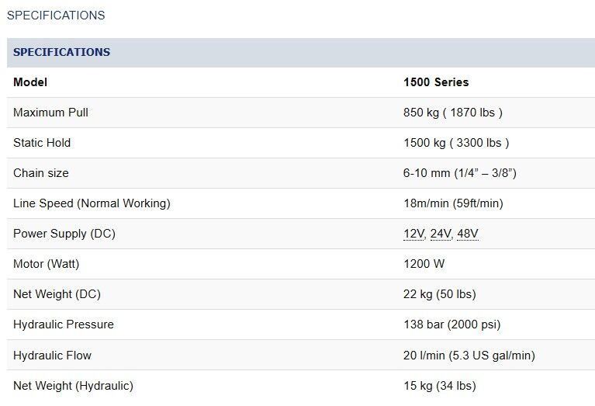Click the 6-10 mm chain size value

pos(459,173)
